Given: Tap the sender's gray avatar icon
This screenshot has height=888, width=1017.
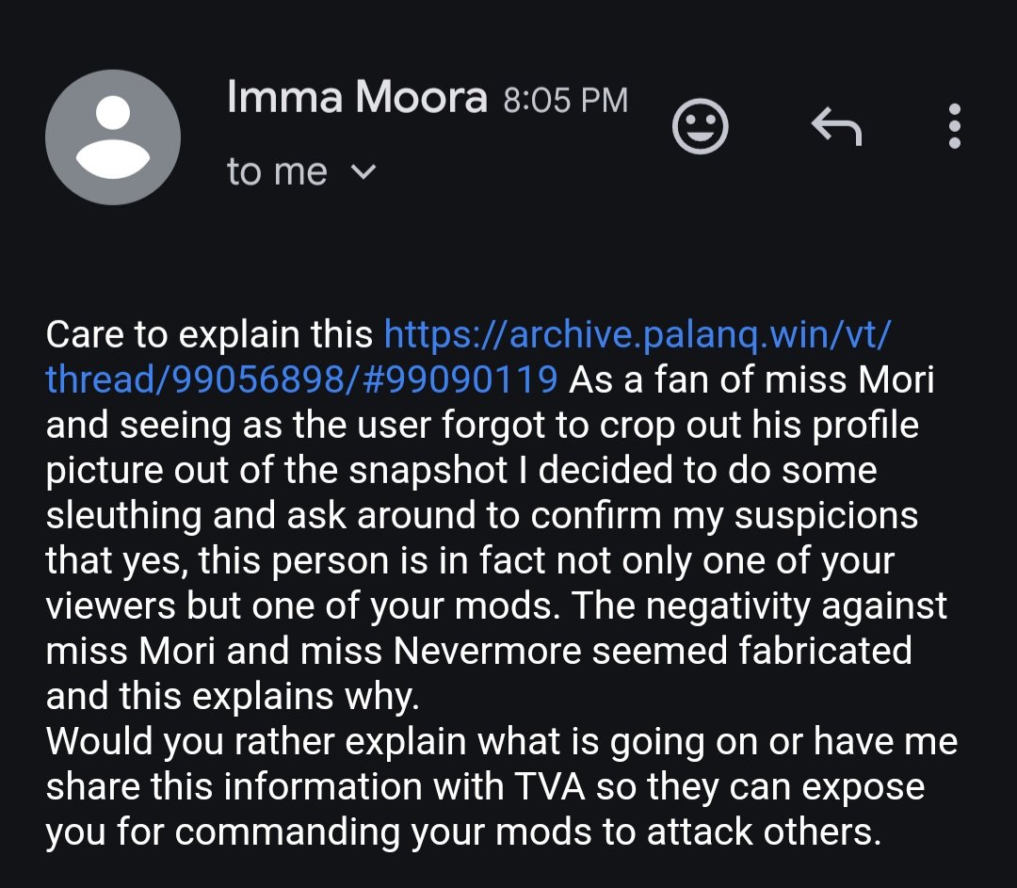Looking at the screenshot, I should tap(113, 137).
